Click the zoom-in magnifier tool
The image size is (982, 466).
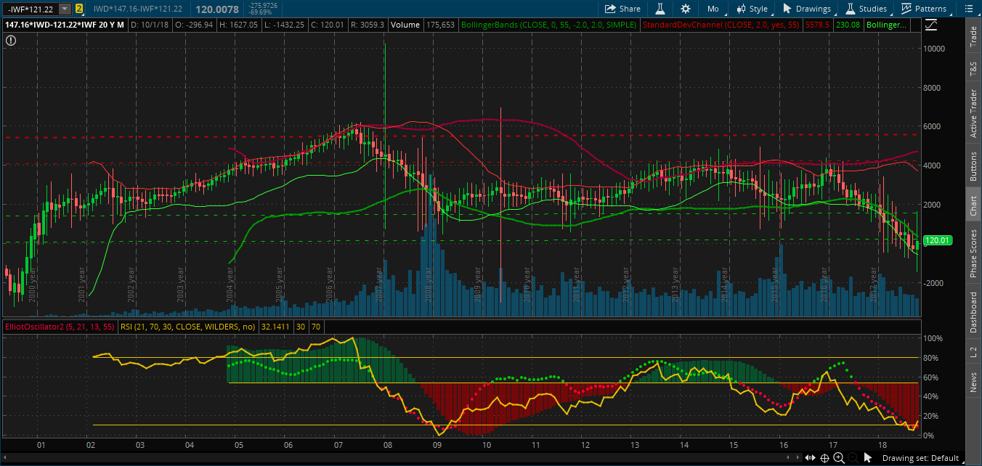[x=840, y=458]
